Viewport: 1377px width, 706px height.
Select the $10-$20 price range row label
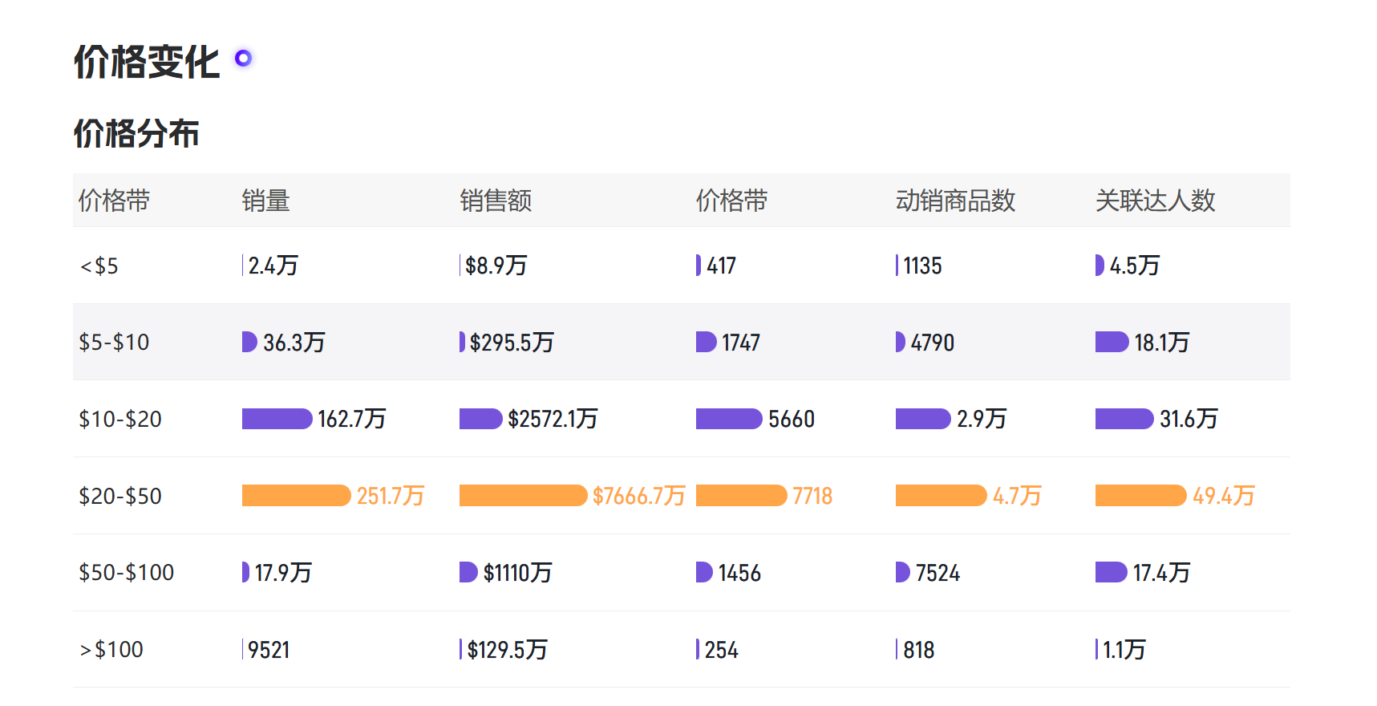pyautogui.click(x=120, y=419)
